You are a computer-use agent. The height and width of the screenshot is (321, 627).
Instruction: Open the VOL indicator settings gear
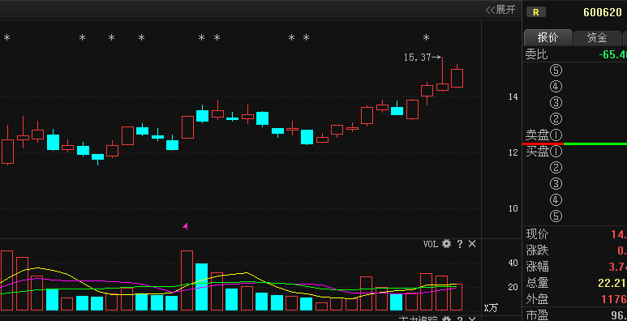pyautogui.click(x=446, y=244)
